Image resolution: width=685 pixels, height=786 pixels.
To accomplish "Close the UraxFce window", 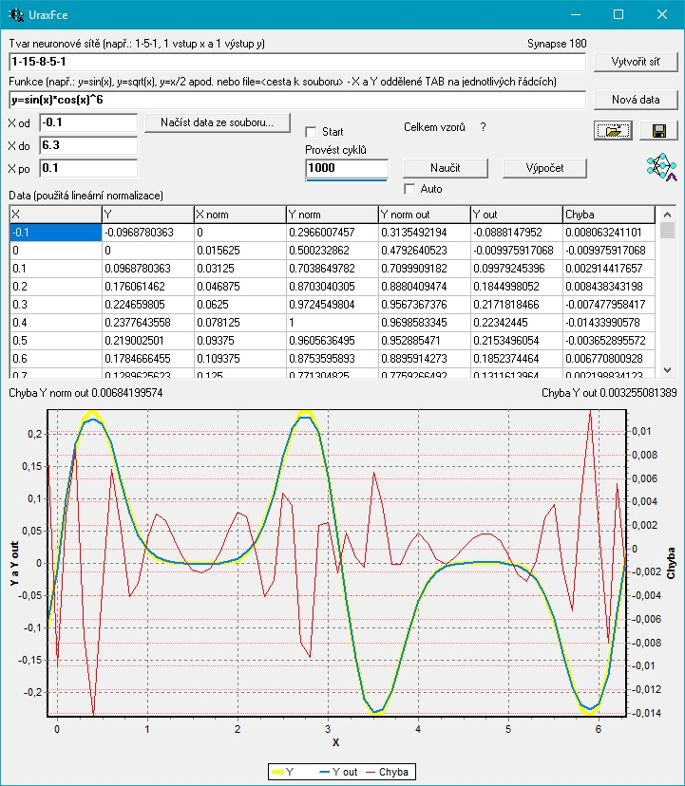I will 662,14.
